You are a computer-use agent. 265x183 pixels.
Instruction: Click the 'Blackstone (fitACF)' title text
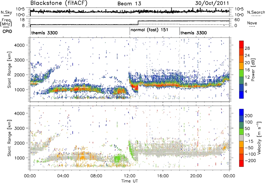59,3
